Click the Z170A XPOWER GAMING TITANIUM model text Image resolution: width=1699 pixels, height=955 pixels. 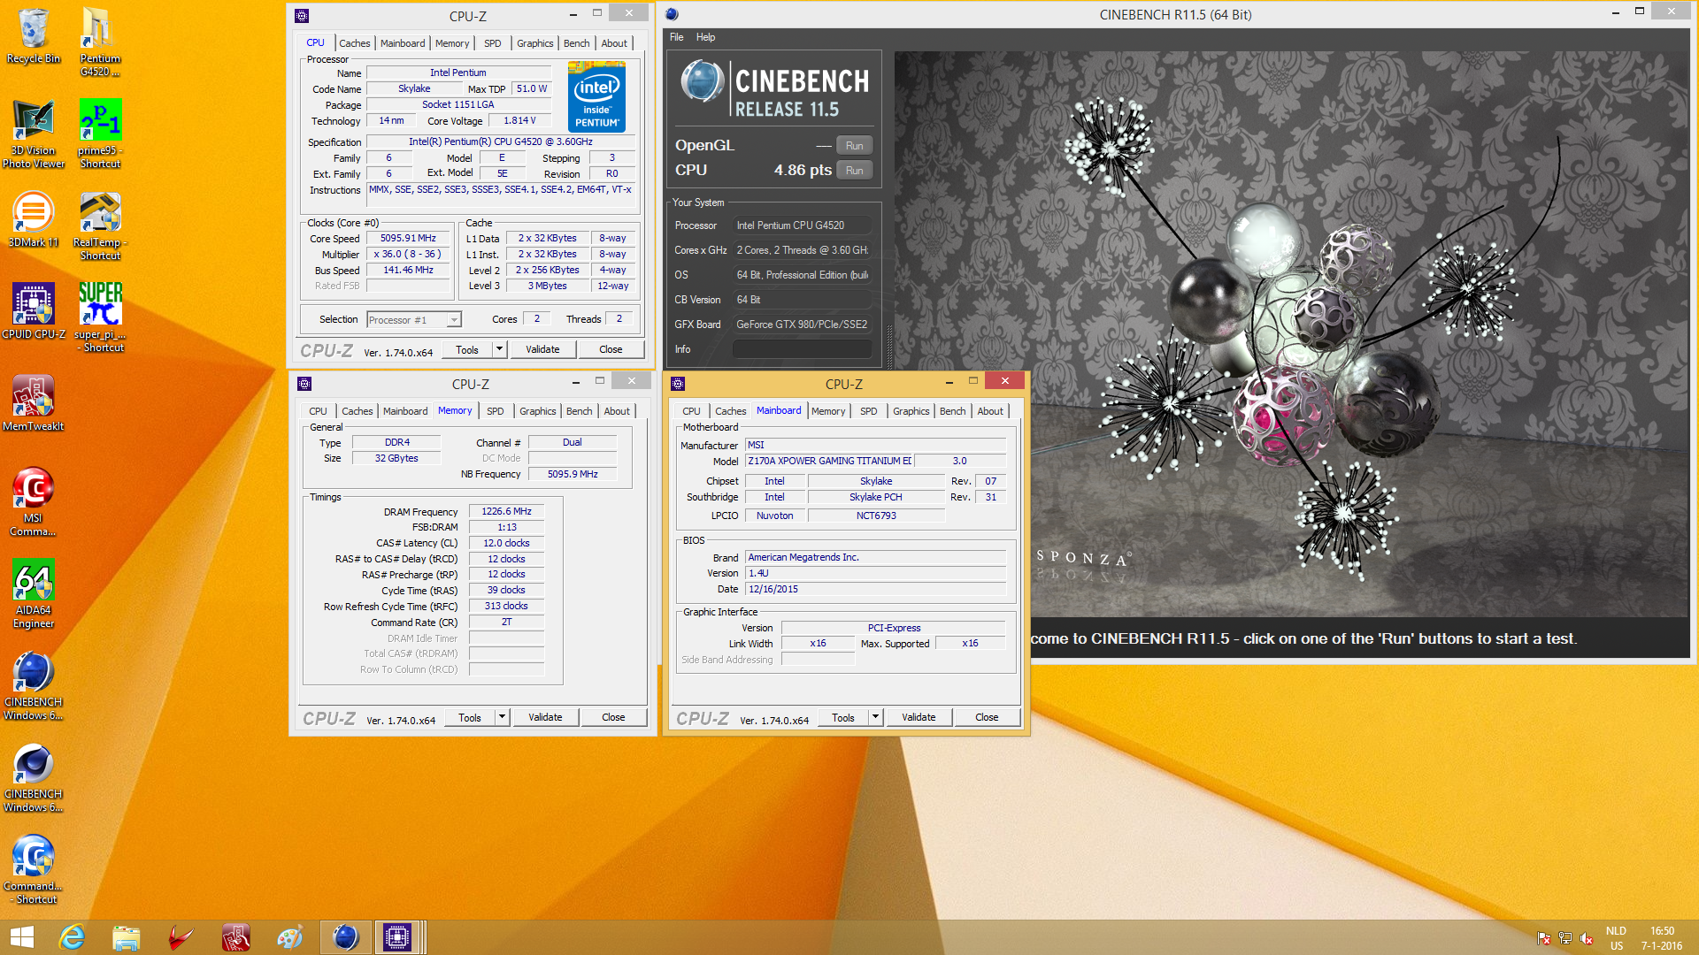click(828, 461)
